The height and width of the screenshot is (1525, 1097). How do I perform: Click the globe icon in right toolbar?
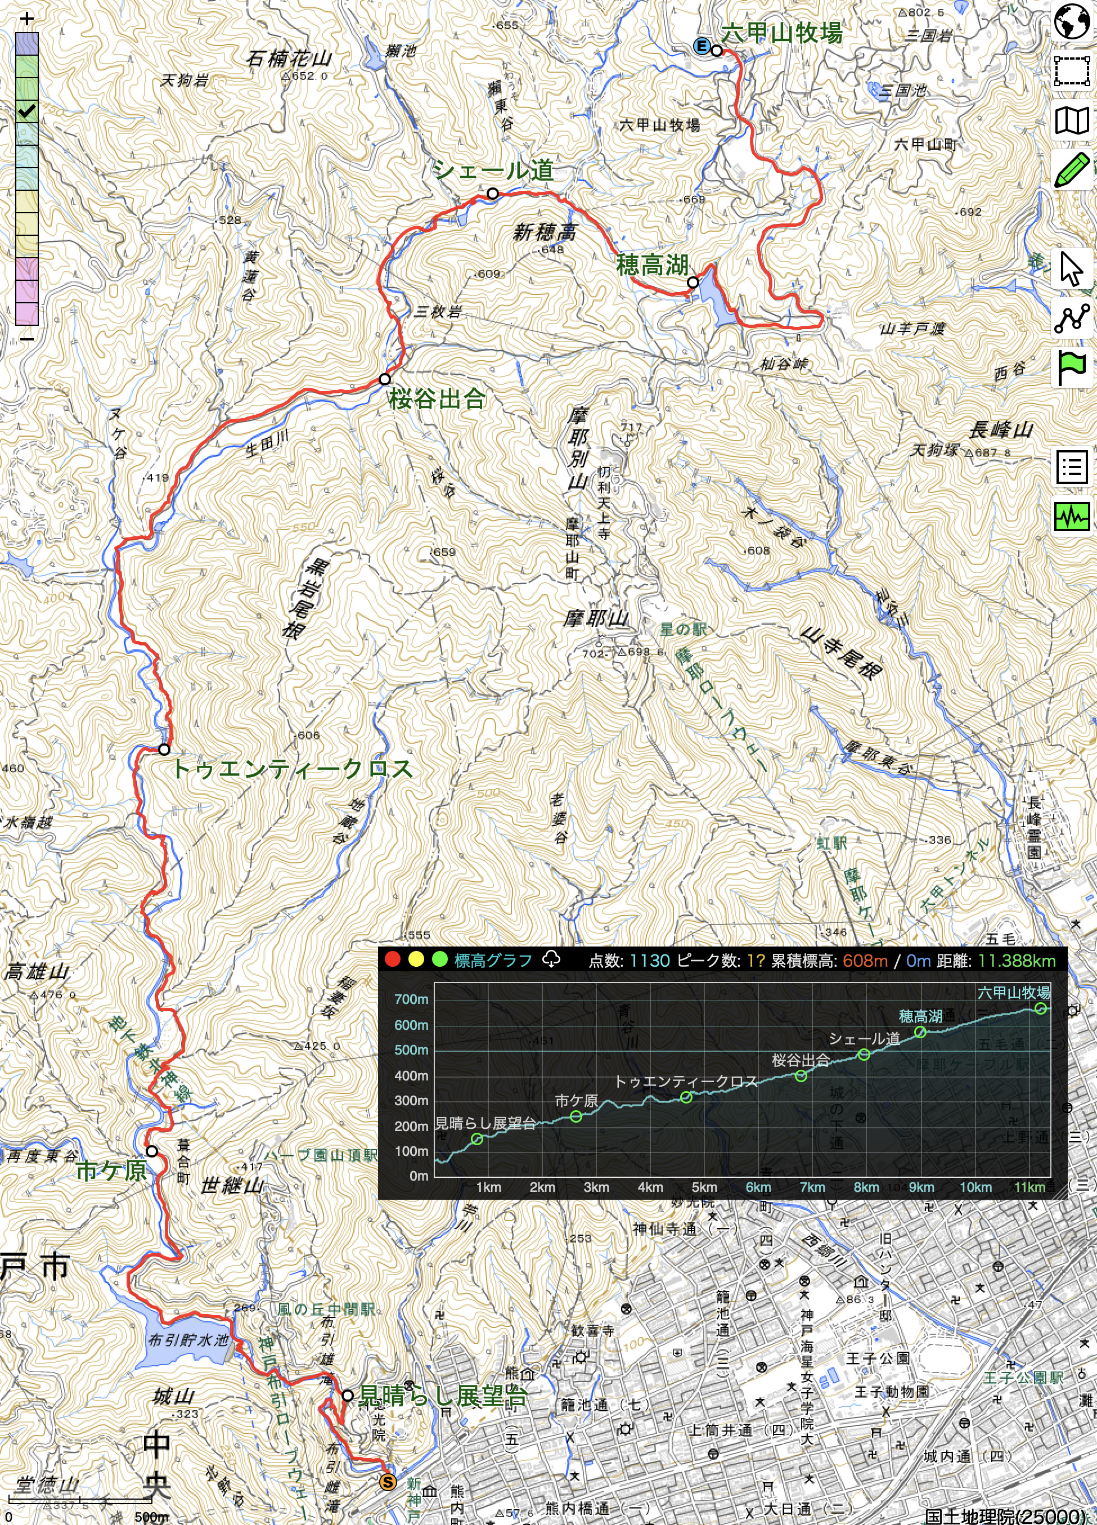(1072, 21)
